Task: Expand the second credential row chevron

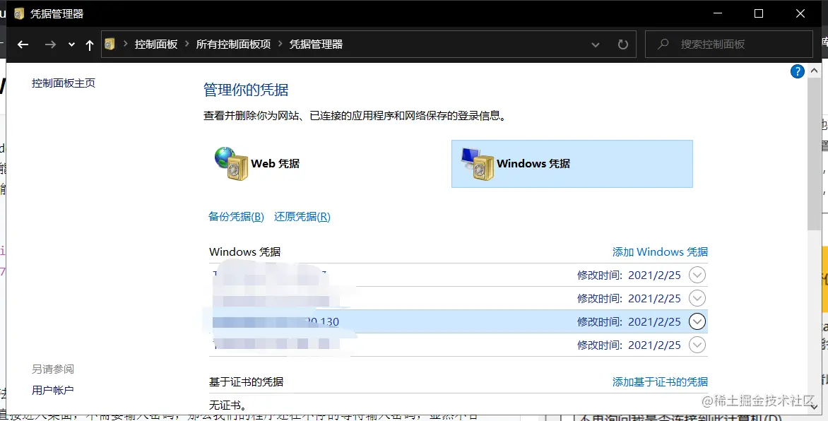Action: pyautogui.click(x=697, y=298)
